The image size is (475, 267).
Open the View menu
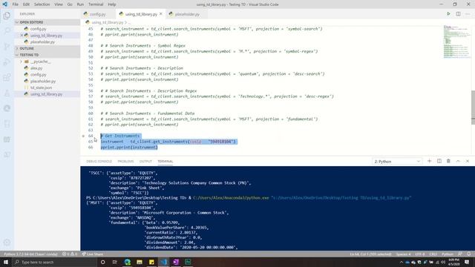(x=59, y=4)
